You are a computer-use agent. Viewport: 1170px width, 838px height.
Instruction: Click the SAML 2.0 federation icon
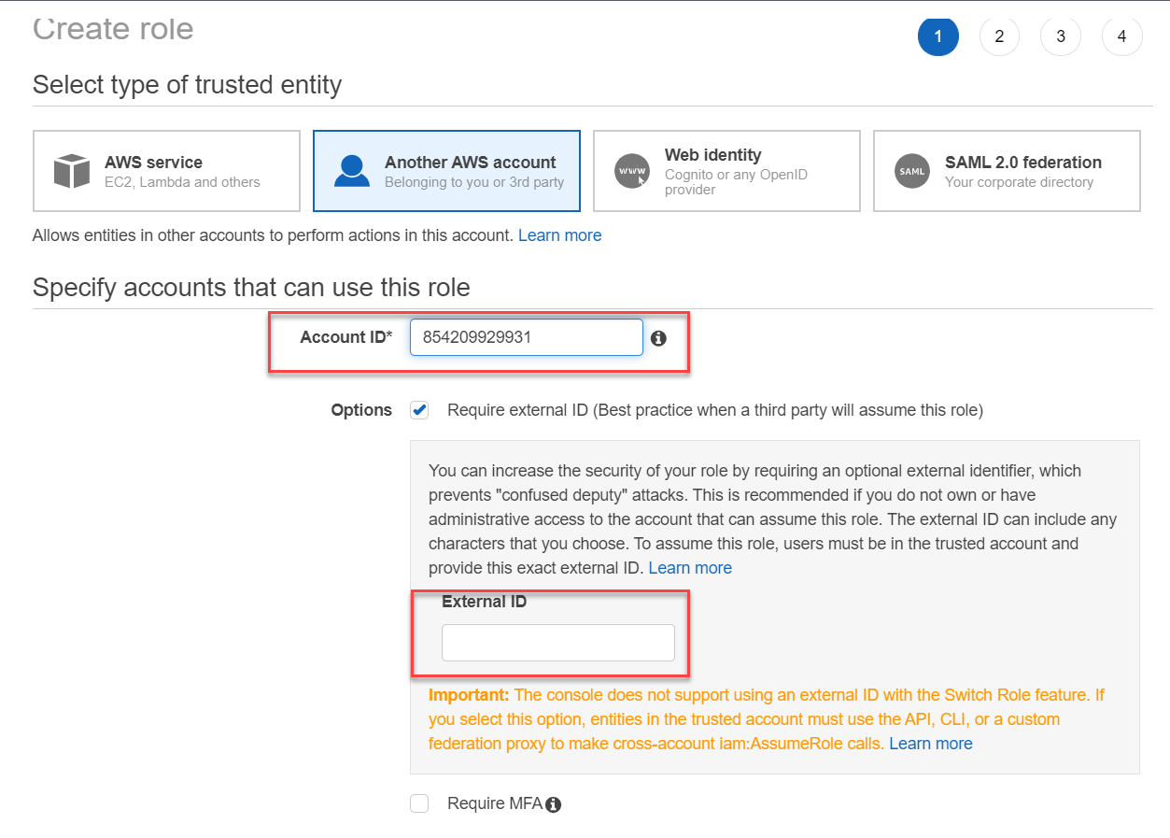tap(911, 172)
